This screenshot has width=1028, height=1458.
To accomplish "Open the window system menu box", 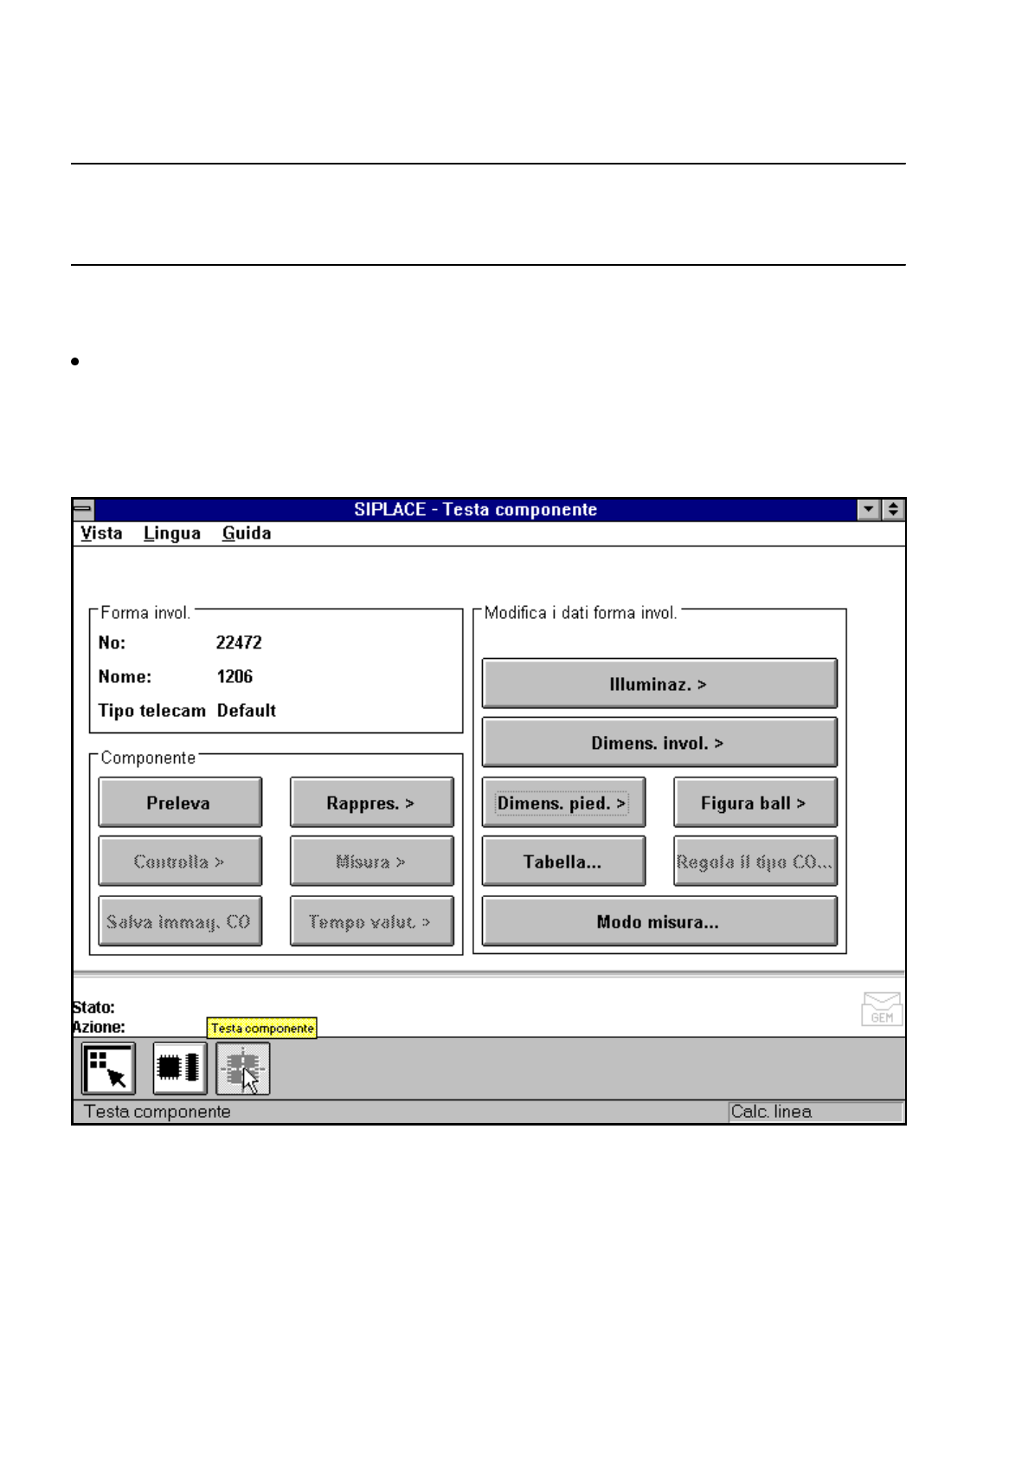I will click(x=83, y=509).
